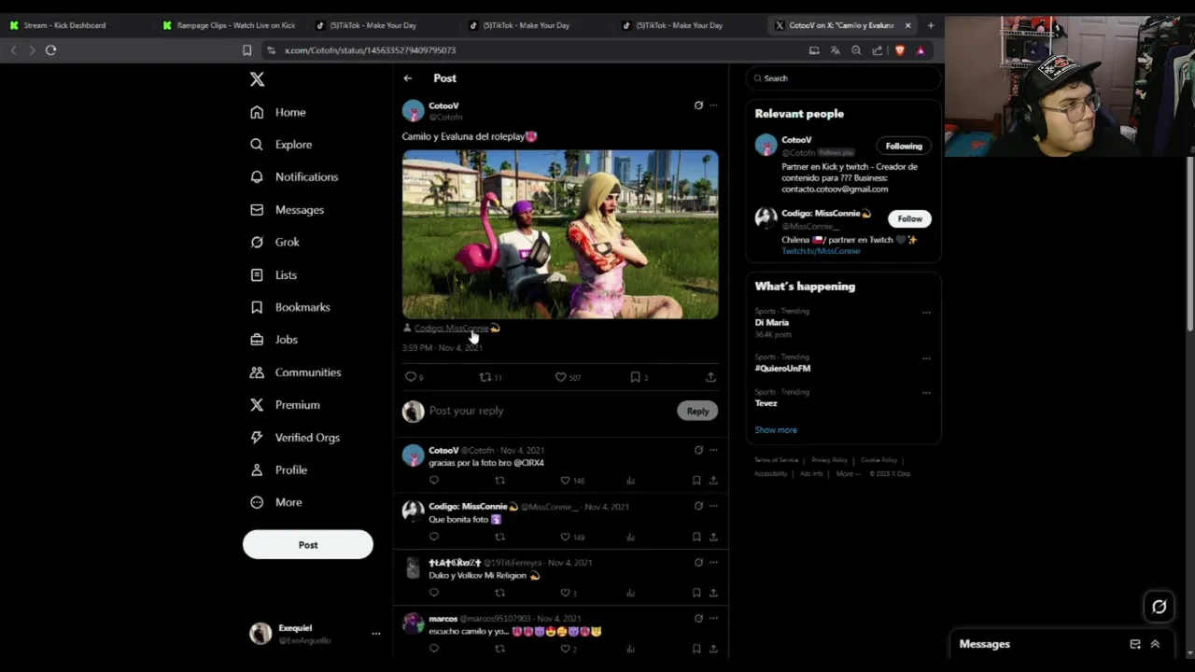This screenshot has height=672, width=1195.
Task: Click the floating Grok button
Action: pos(1160,607)
